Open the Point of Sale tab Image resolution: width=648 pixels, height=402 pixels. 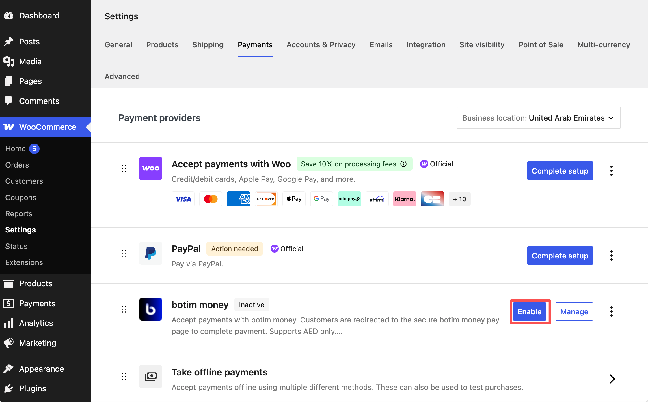[541, 45]
